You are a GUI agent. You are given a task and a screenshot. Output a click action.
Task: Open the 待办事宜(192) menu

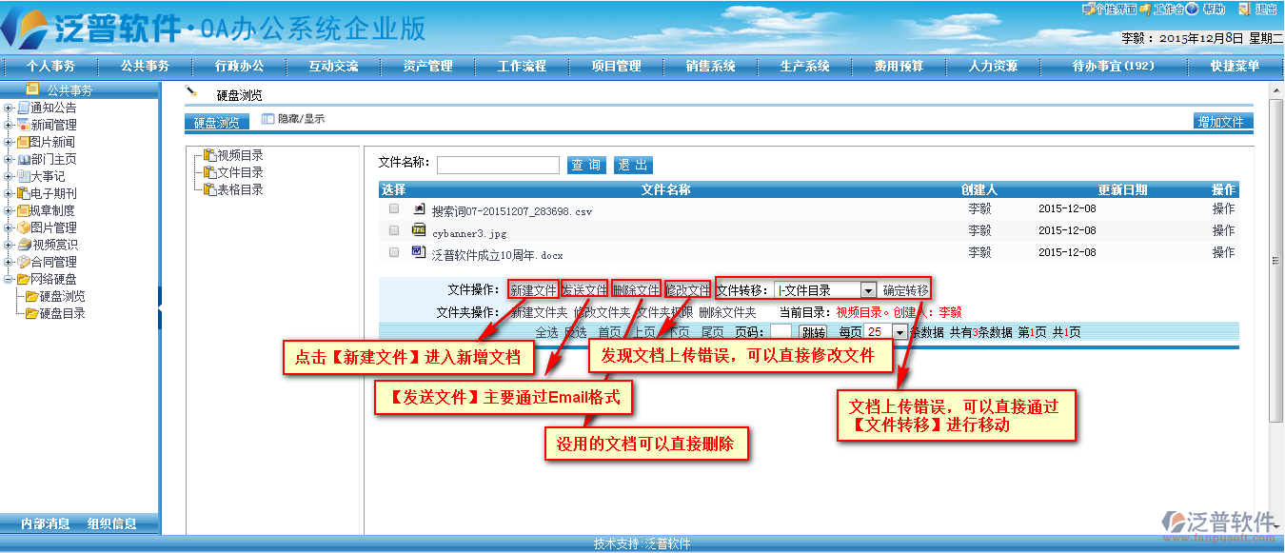coord(1113,66)
